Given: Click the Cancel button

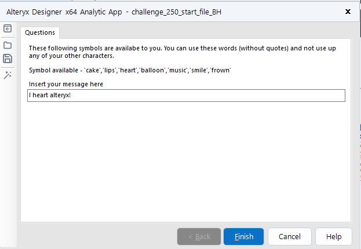Looking at the screenshot, I should (289, 236).
